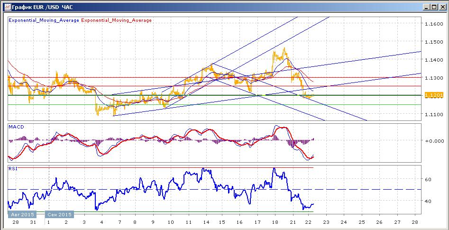Click date label 14 on time axis

[206, 222]
